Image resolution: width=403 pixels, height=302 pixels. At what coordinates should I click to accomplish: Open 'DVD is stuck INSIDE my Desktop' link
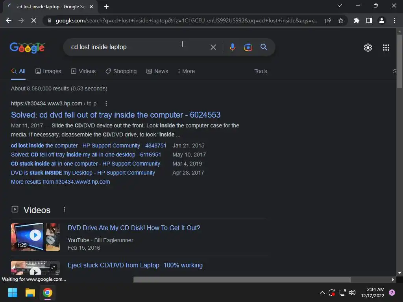tap(83, 173)
